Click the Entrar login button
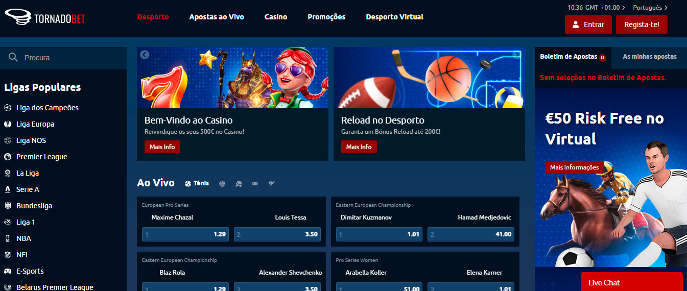Viewport: 687px width, 291px height. [x=588, y=25]
